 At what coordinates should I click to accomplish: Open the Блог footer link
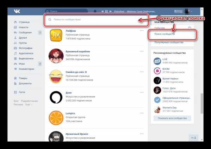point(16,101)
